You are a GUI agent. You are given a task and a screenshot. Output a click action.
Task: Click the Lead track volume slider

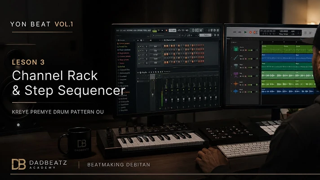point(251,85)
